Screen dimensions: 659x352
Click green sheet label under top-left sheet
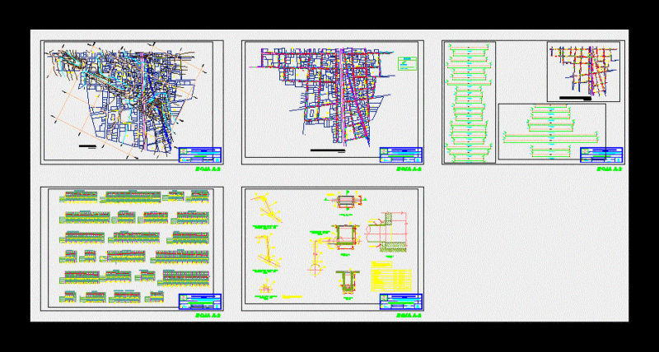pyautogui.click(x=208, y=169)
